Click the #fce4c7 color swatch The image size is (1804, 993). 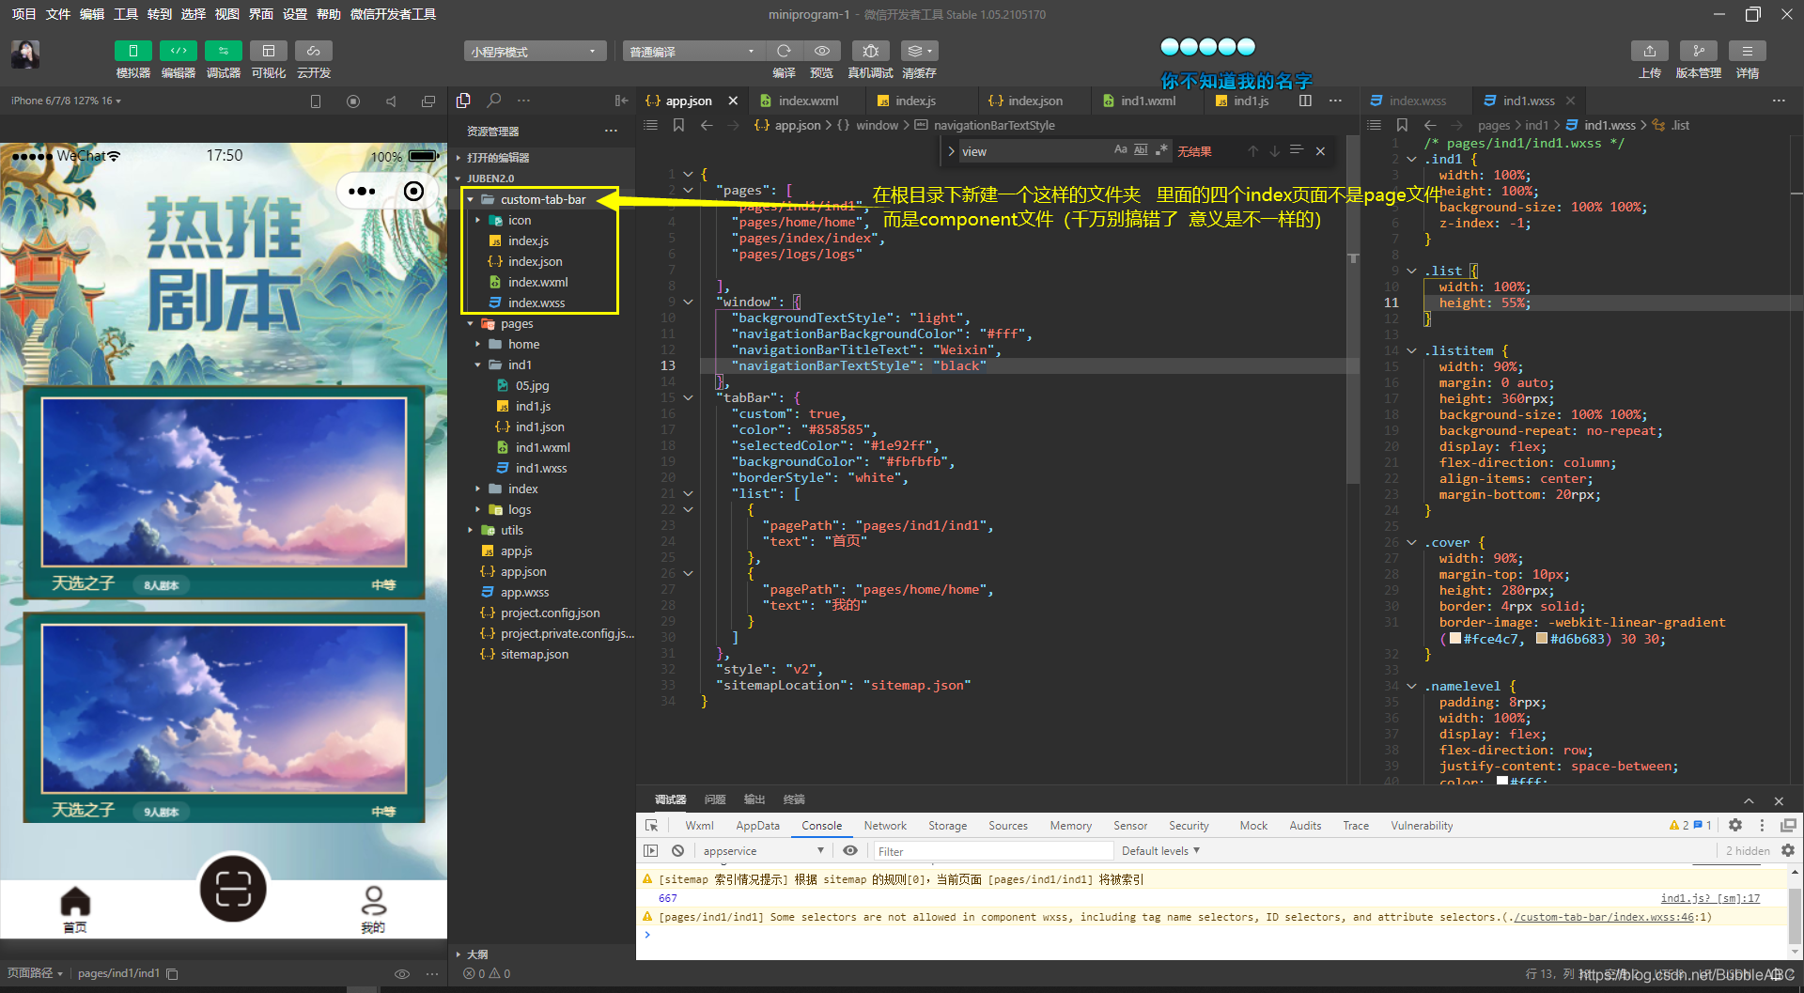pos(1455,639)
